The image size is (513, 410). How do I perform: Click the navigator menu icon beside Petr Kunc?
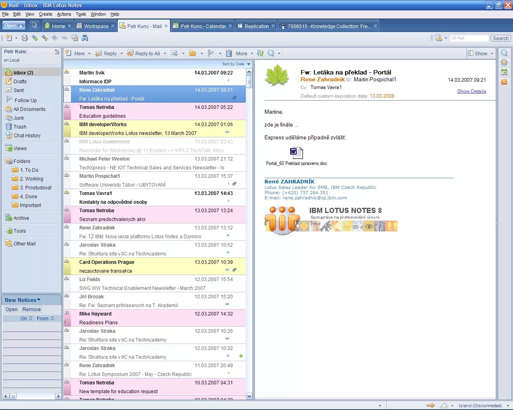coord(57,52)
